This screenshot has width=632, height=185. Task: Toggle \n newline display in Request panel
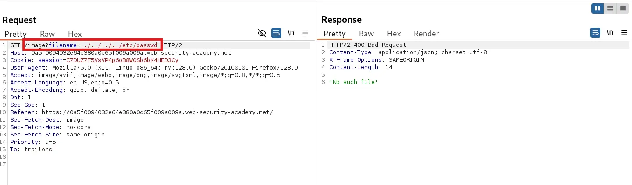tap(291, 33)
